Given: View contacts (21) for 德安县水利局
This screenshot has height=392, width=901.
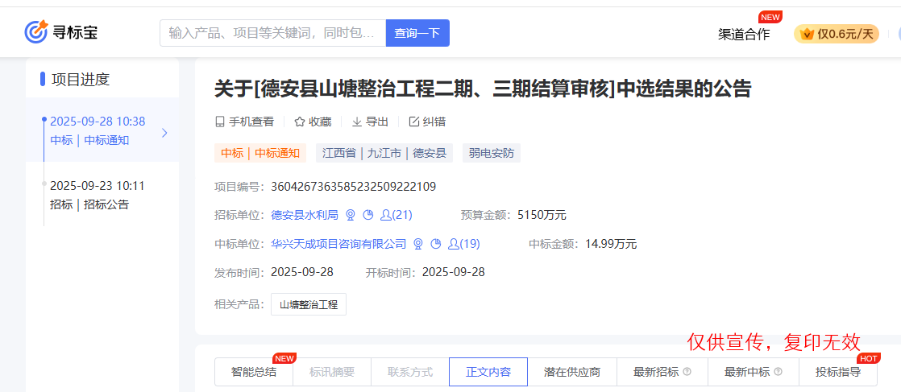Looking at the screenshot, I should click(x=396, y=215).
